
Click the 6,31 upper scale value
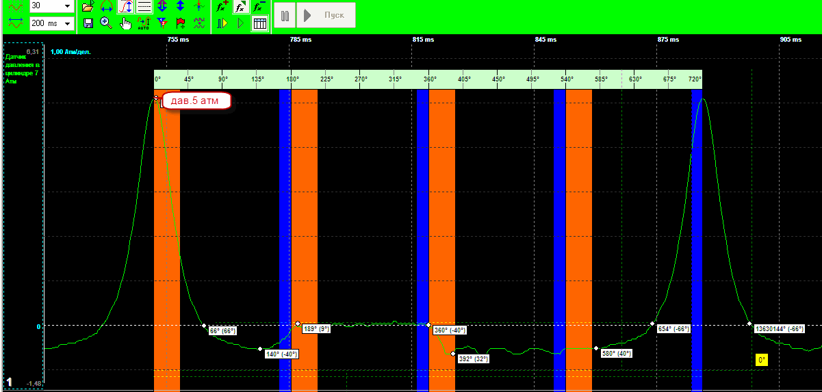point(32,52)
